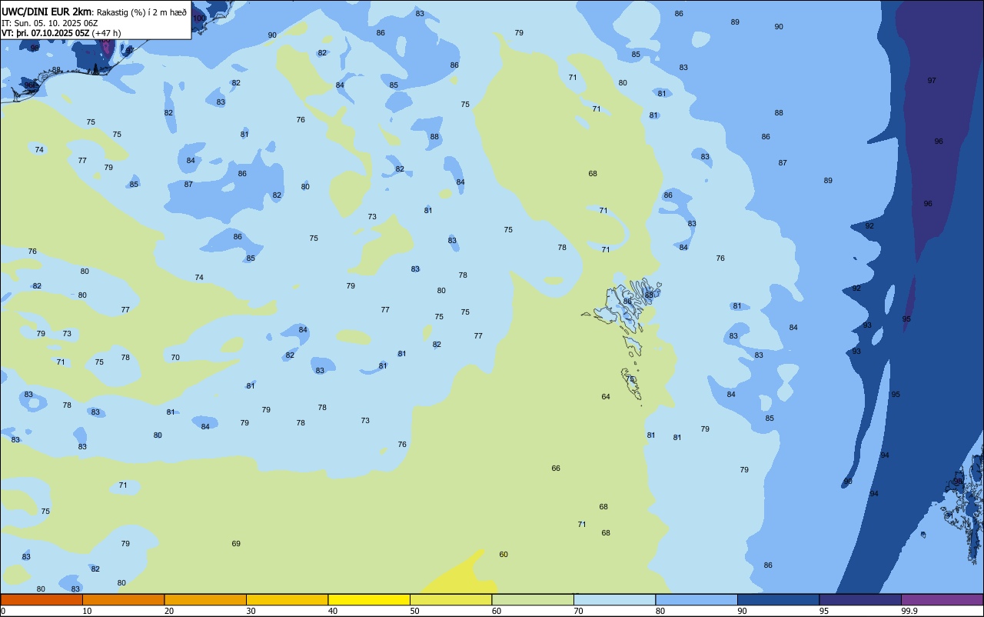Click the 90–95 dark blue legend swatch
Screen dimensions: 984x617
tap(778, 599)
